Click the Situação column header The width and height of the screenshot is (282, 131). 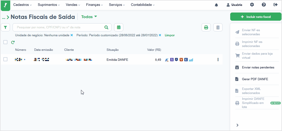click(x=113, y=50)
